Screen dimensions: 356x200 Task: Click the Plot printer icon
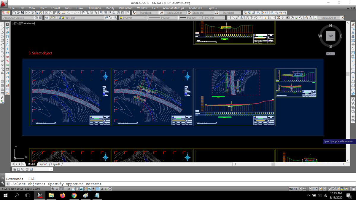tap(28, 13)
